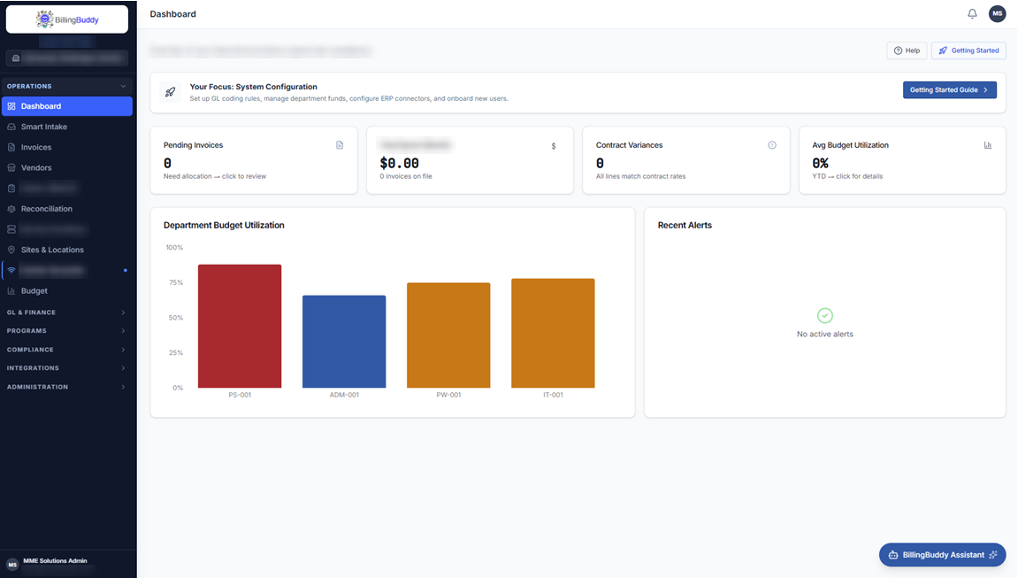Click the Reconciliation scale icon

coord(11,209)
